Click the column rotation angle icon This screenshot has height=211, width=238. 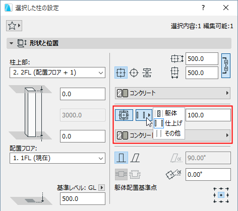click(x=173, y=174)
